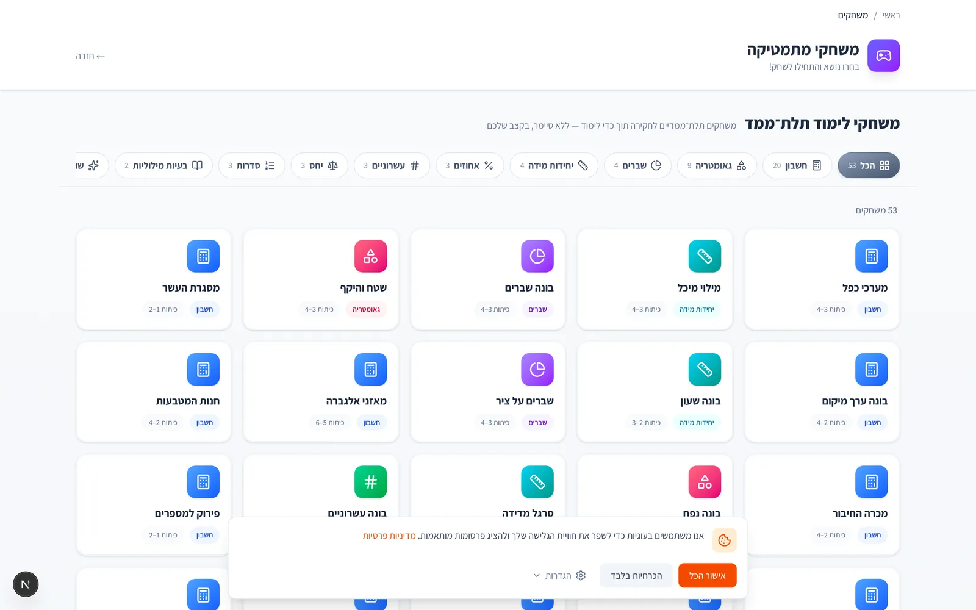Open the מאזני אלגברה calculator icon
This screenshot has height=610, width=976.
(x=370, y=369)
